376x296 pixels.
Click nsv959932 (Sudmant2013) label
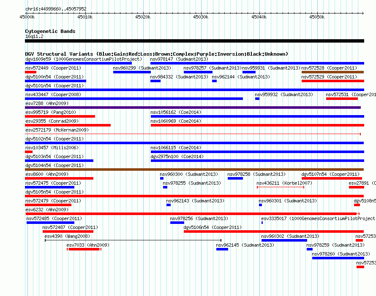(x=284, y=94)
